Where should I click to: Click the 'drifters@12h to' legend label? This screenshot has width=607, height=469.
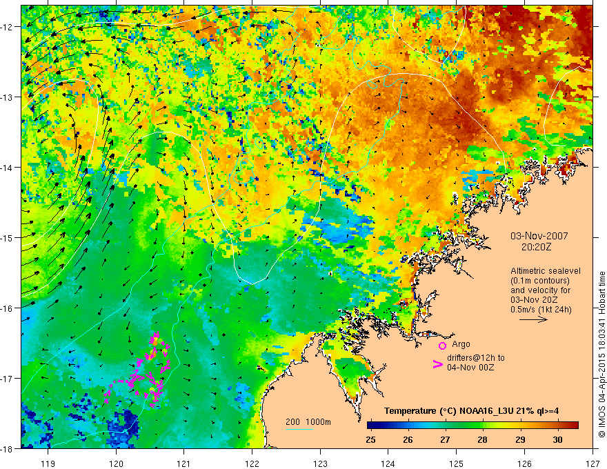(476, 357)
